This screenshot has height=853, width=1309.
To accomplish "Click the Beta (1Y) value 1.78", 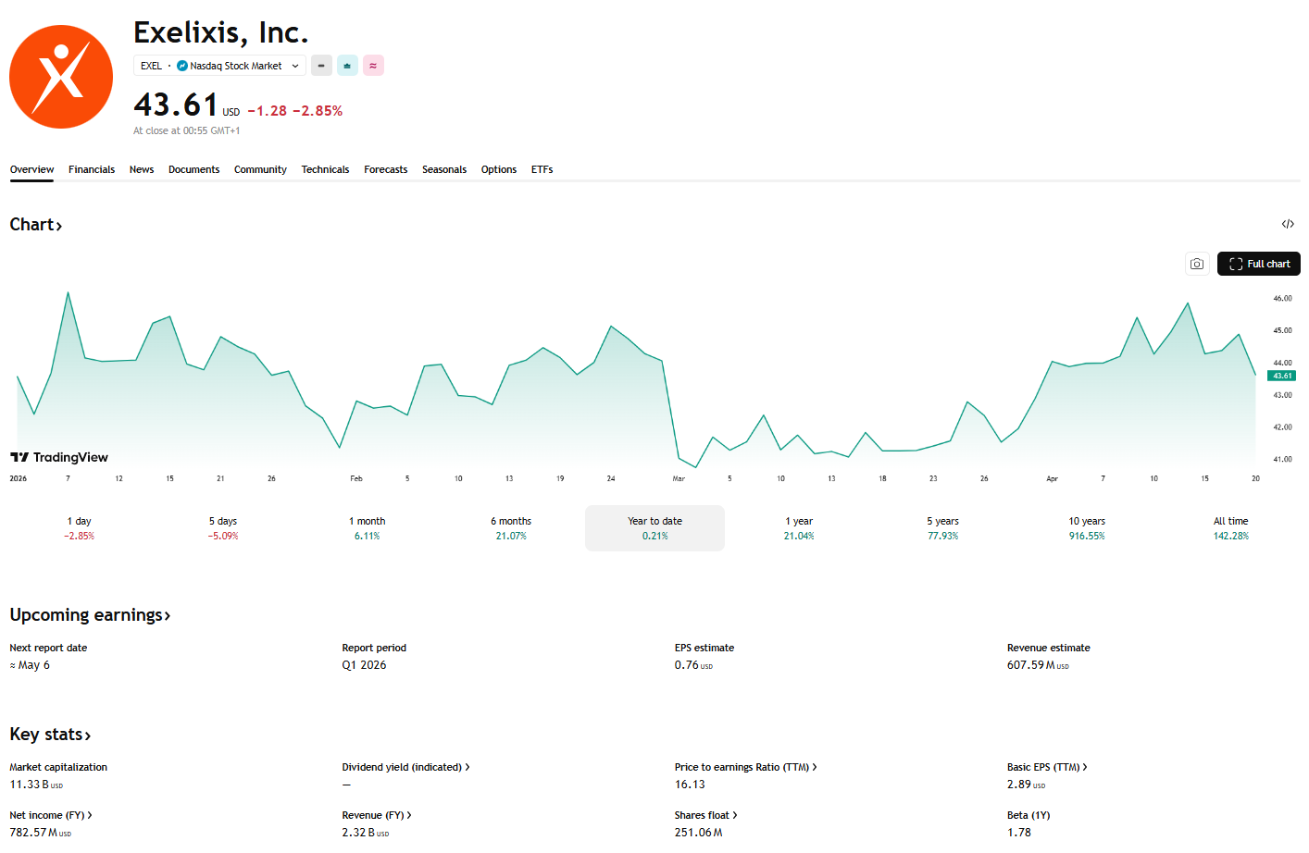I will (x=1019, y=833).
